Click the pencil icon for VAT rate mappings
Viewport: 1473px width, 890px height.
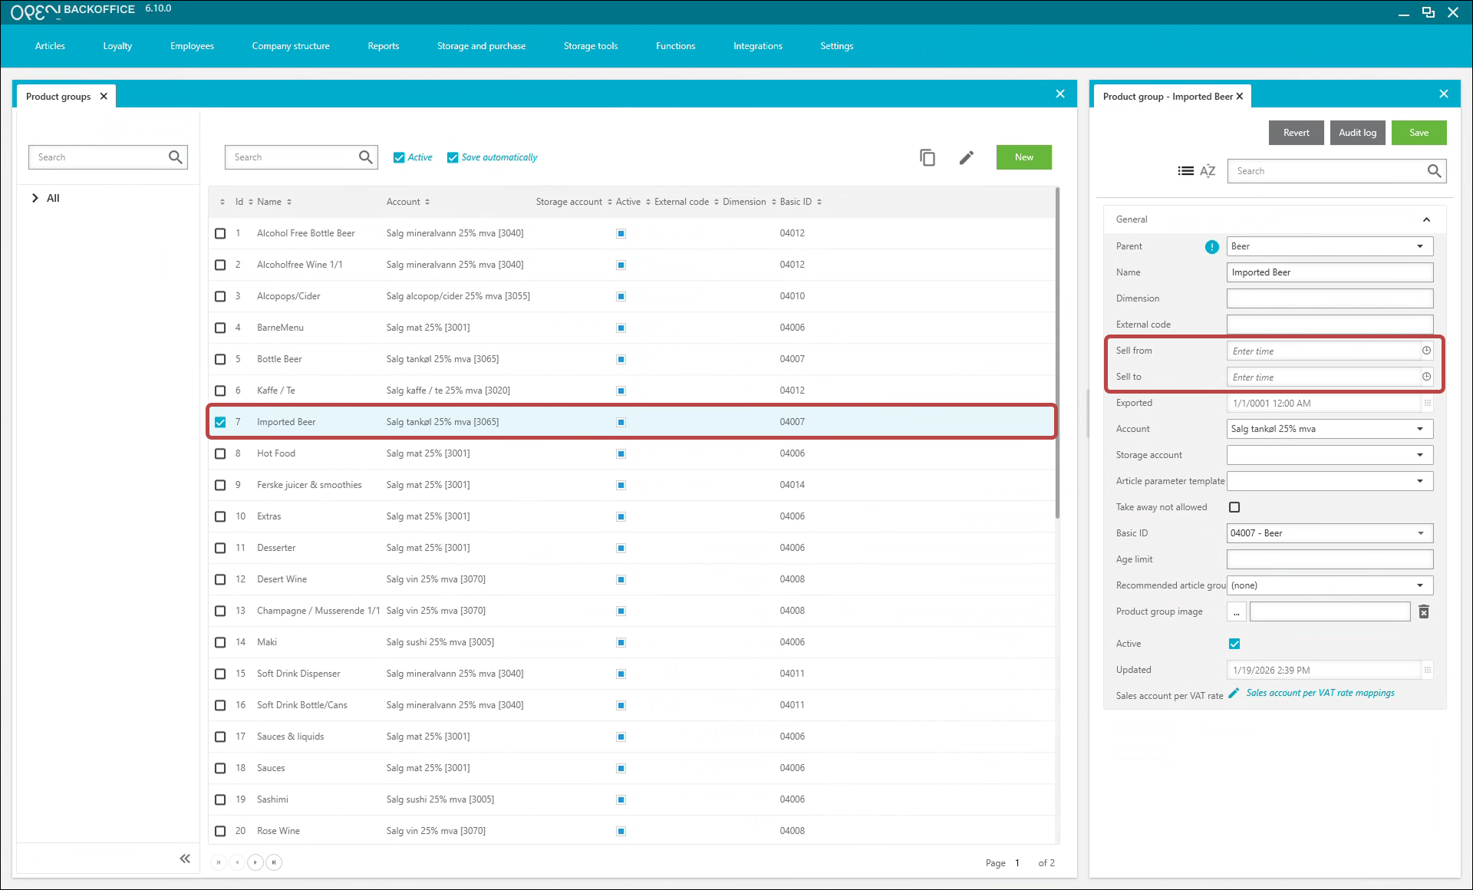coord(1234,694)
